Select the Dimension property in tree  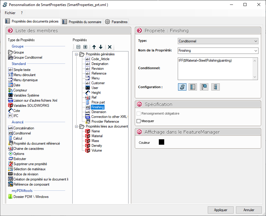99,112
